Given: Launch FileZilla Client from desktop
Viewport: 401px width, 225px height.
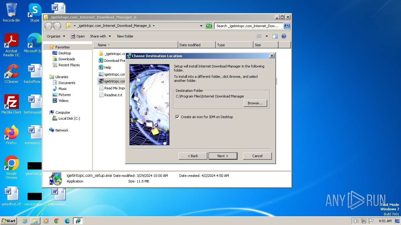Looking at the screenshot, I should (11, 104).
